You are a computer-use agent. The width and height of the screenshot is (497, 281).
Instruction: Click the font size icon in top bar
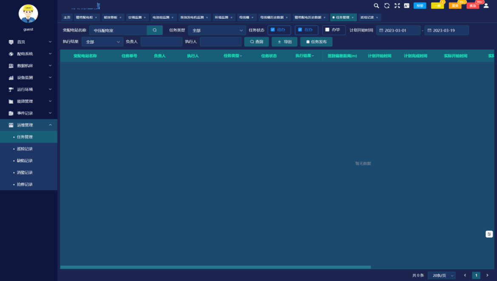point(407,6)
